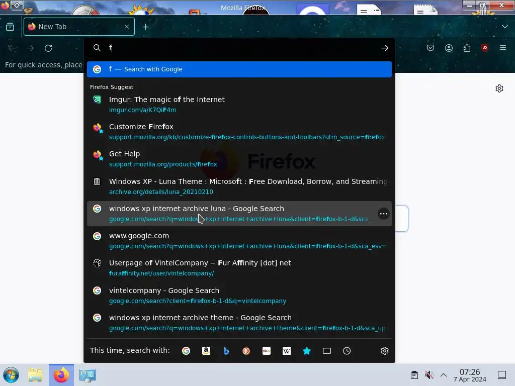The image size is (515, 386).
Task: Open the system settings taskbar icon
Action: tap(88, 375)
